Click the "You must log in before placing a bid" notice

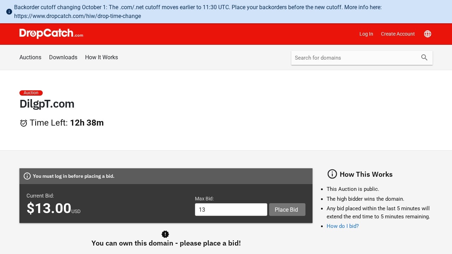click(73, 176)
